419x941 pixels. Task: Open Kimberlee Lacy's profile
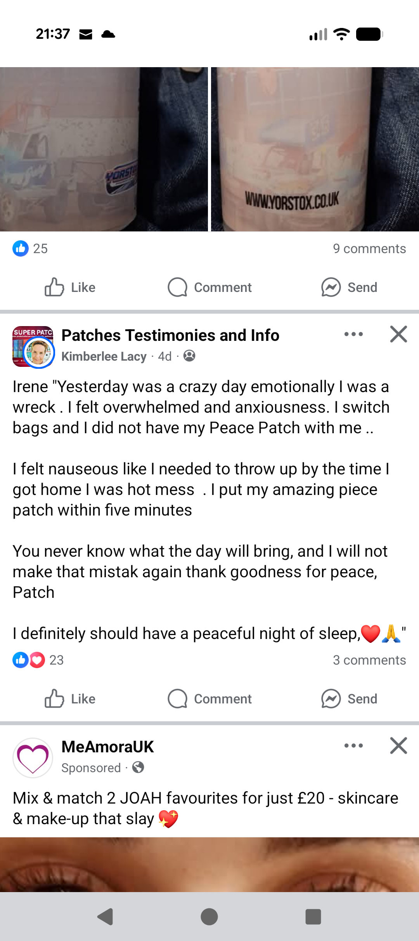[x=104, y=356]
